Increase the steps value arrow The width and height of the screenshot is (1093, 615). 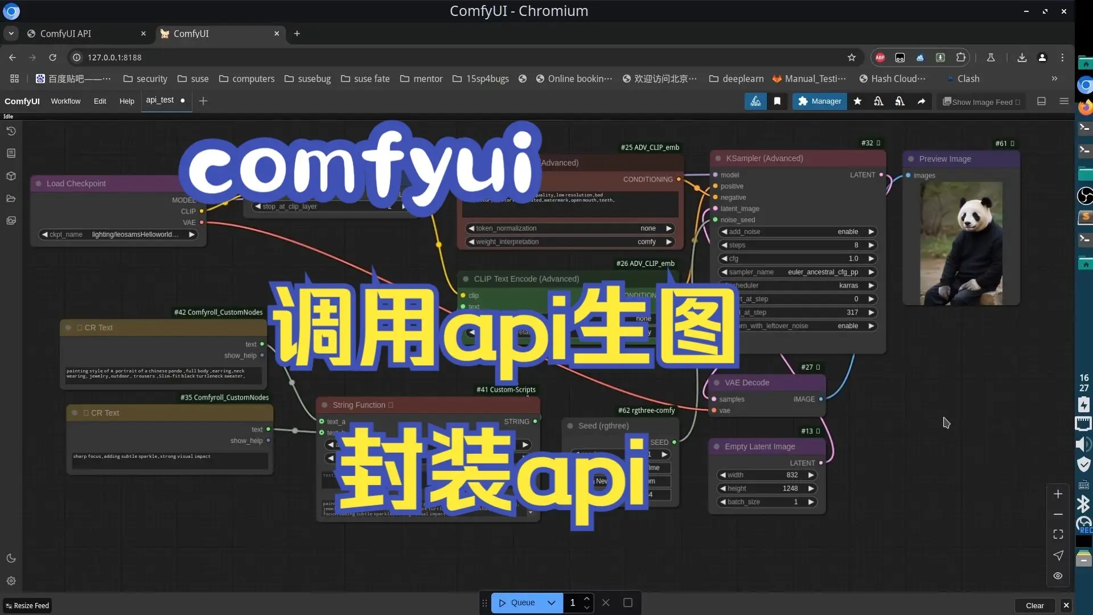[x=871, y=245]
